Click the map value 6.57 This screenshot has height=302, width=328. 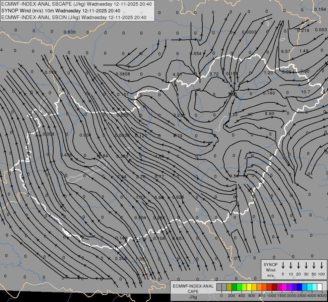point(285,52)
